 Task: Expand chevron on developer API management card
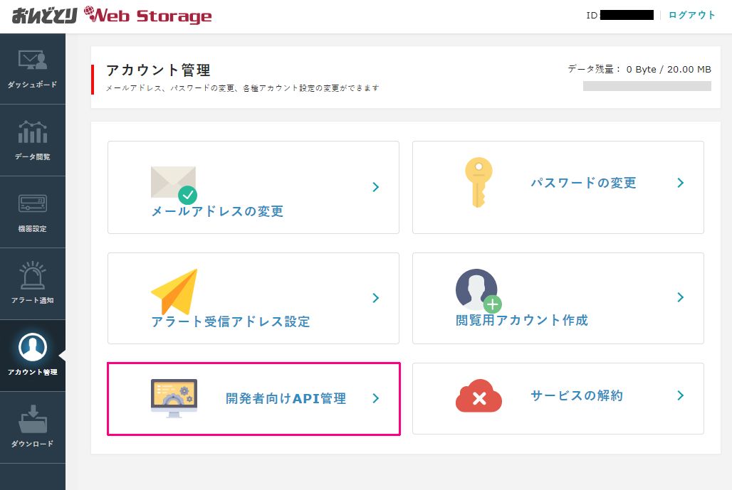click(375, 399)
